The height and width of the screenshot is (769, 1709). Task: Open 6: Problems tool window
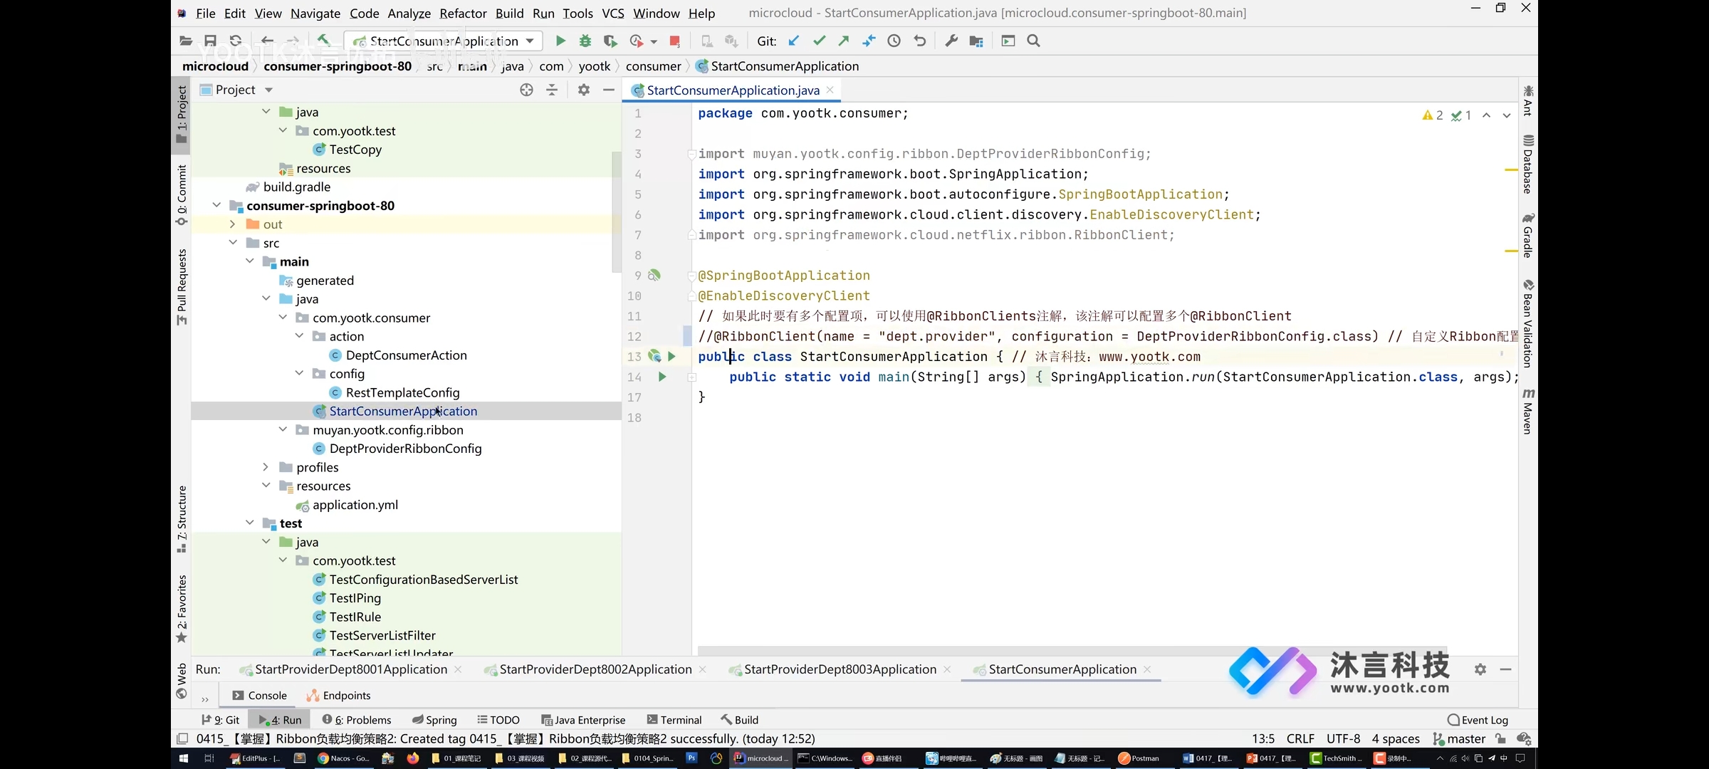tap(357, 720)
